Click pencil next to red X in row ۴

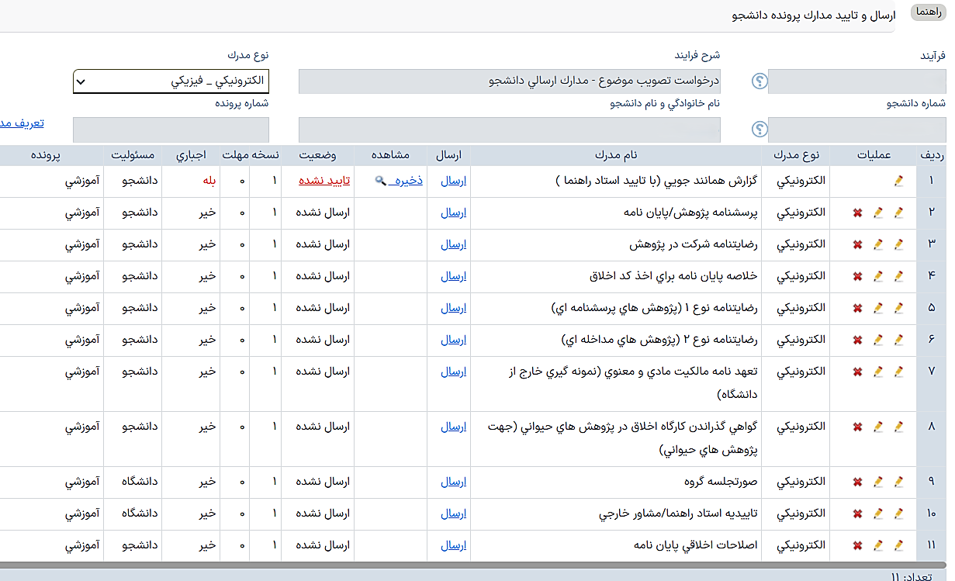(x=878, y=276)
